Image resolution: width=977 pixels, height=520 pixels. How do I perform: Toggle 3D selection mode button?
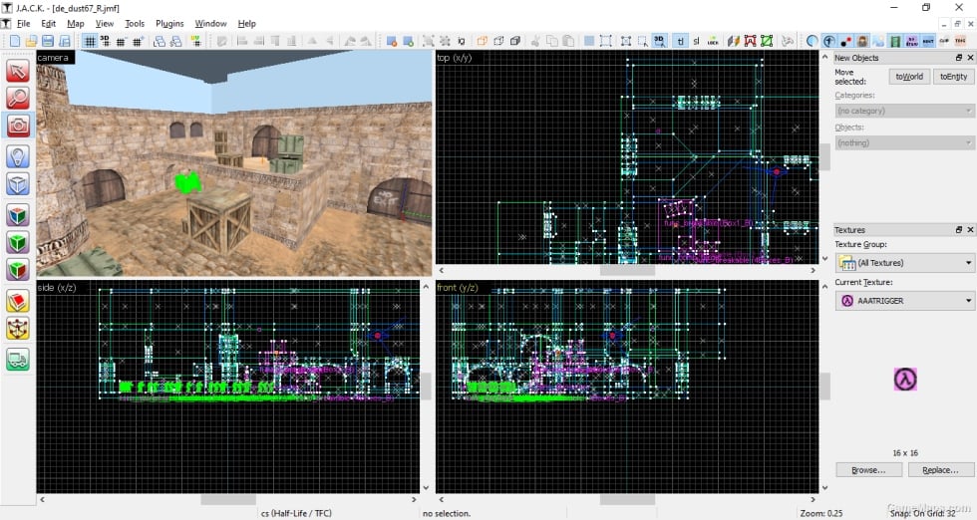(x=659, y=41)
